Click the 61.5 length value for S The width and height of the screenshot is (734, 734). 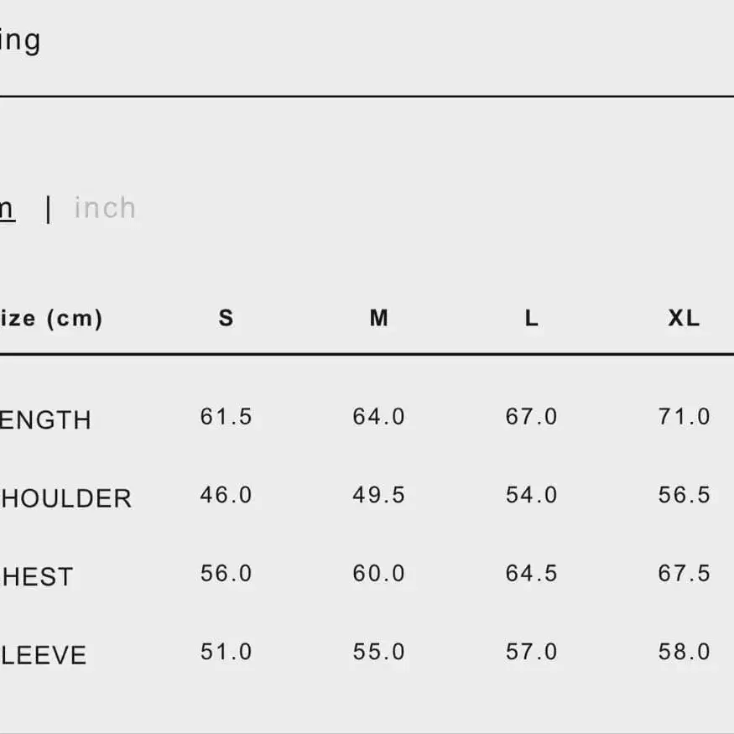pos(226,417)
